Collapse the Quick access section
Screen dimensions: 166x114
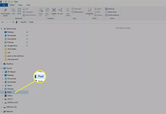[x=2, y=29]
